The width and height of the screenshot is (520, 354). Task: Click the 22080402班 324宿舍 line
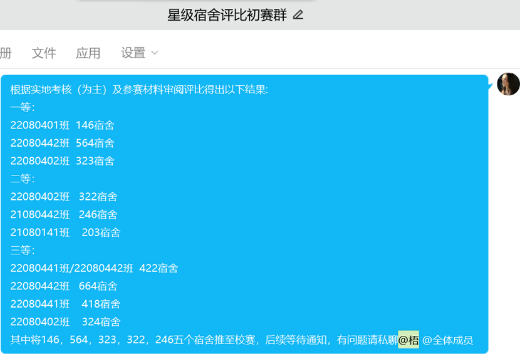65,322
